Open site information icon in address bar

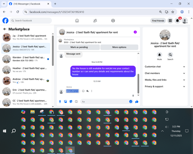pos(26,12)
